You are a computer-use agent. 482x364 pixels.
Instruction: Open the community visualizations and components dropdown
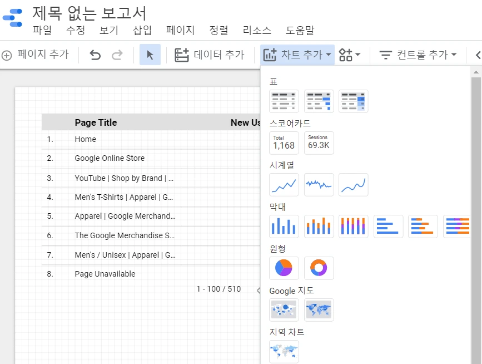[350, 55]
